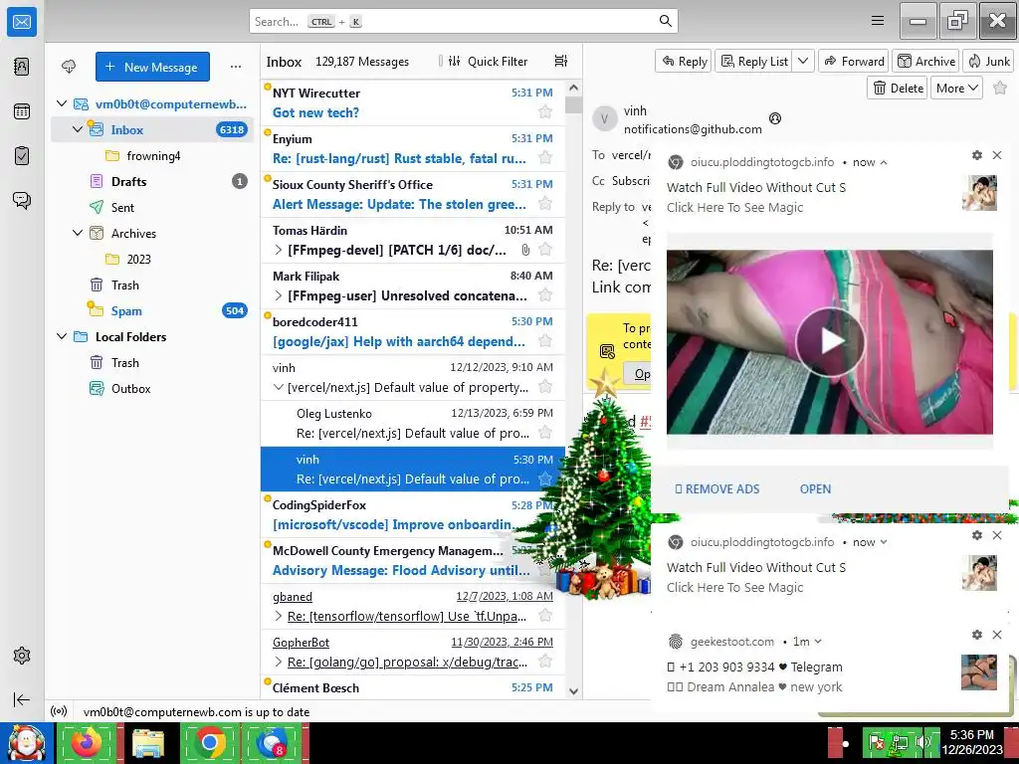The image size is (1019, 764).
Task: Close the top oiucu.ploddingtotogcb.info notification
Action: coord(997,155)
